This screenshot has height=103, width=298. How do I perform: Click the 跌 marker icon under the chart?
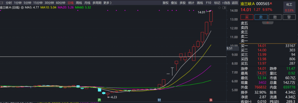[x=99, y=100]
